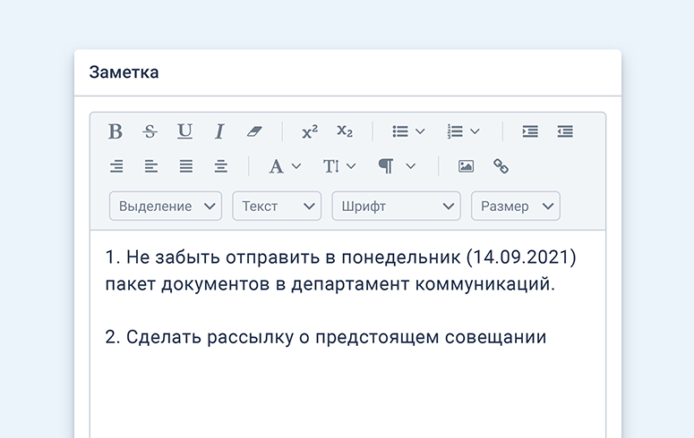The image size is (694, 438).
Task: Open numbered list style dropdown arrow
Action: pyautogui.click(x=475, y=131)
